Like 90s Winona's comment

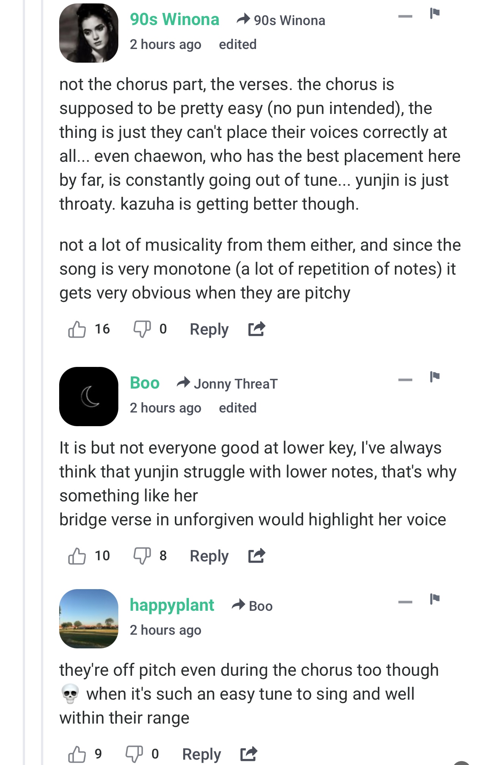77,329
